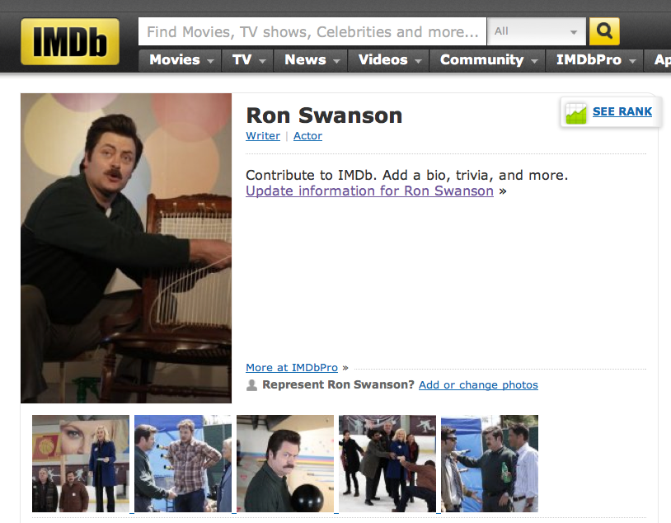Screen dimensions: 671x523
Task: Click the green rank chart icon
Action: pyautogui.click(x=576, y=113)
